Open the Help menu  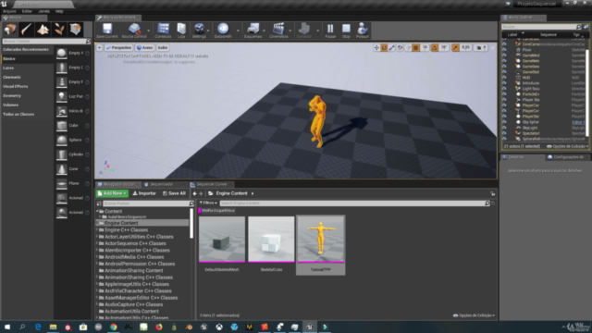pyautogui.click(x=59, y=11)
